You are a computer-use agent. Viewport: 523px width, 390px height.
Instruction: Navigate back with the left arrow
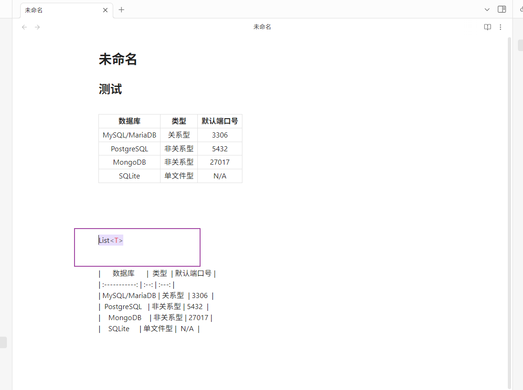click(x=24, y=27)
